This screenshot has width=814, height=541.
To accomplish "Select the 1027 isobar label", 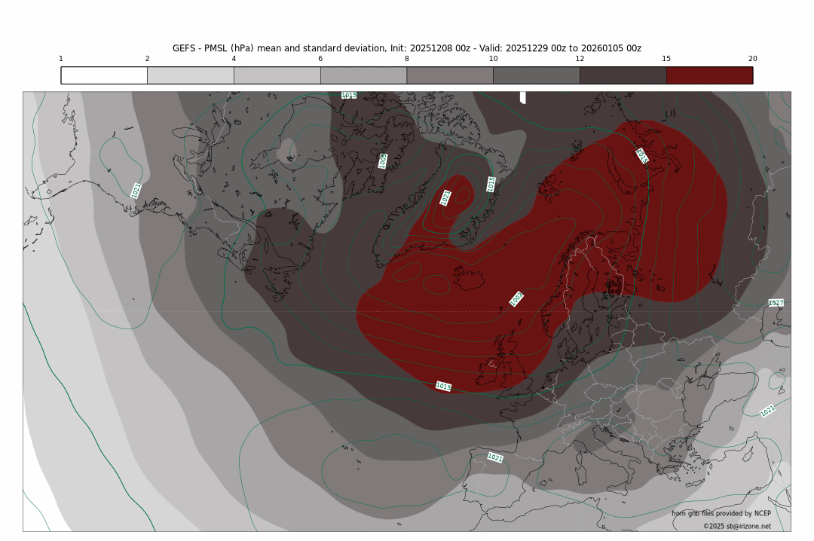I will (x=776, y=303).
